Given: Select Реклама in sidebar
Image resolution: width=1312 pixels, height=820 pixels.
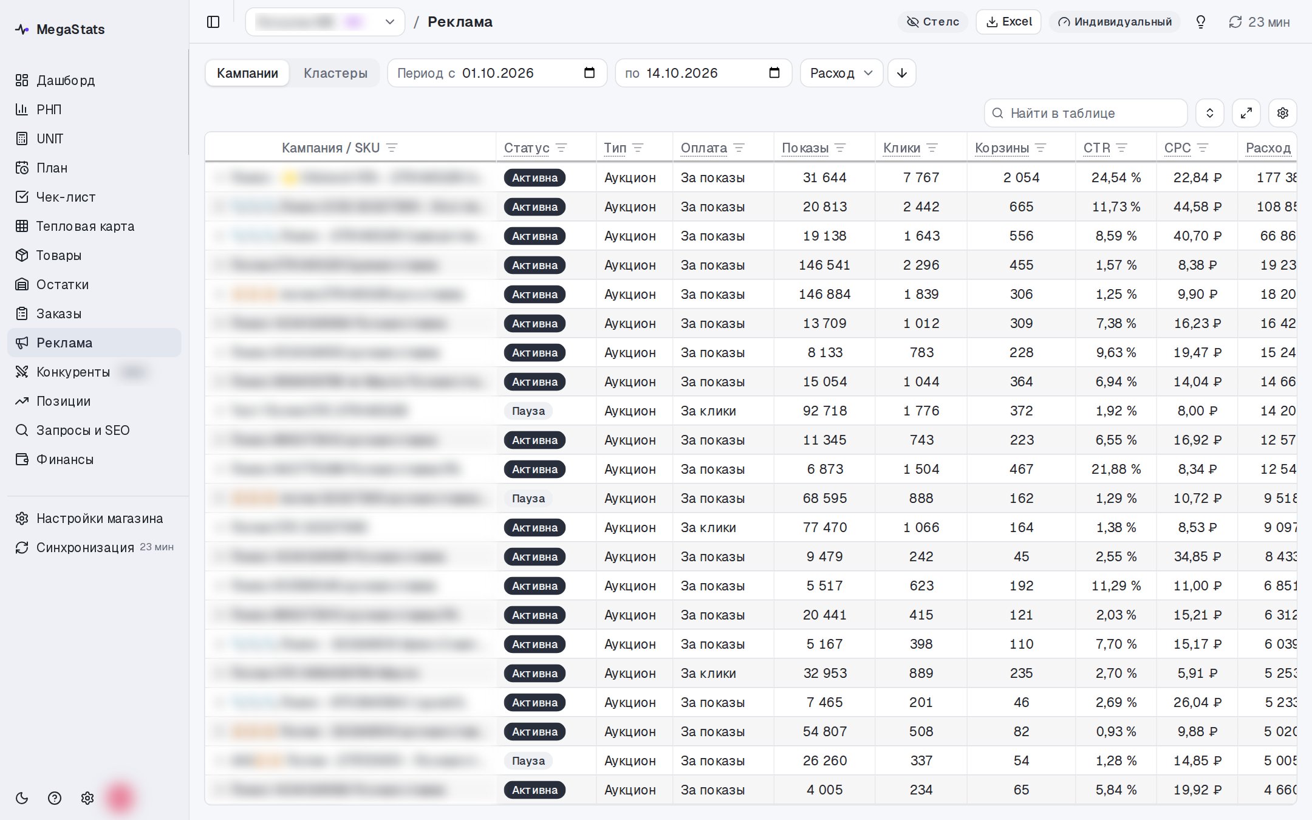Looking at the screenshot, I should click(x=94, y=343).
